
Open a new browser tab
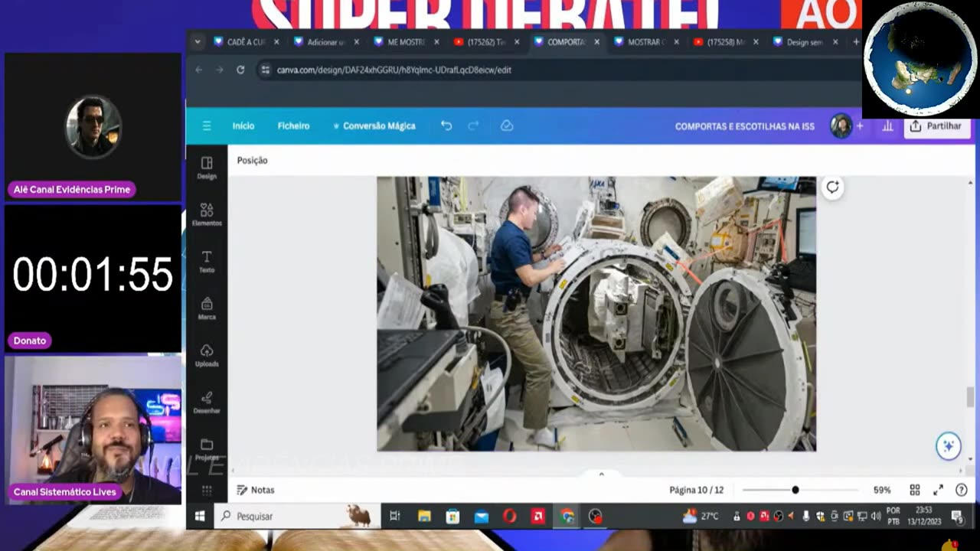click(856, 42)
